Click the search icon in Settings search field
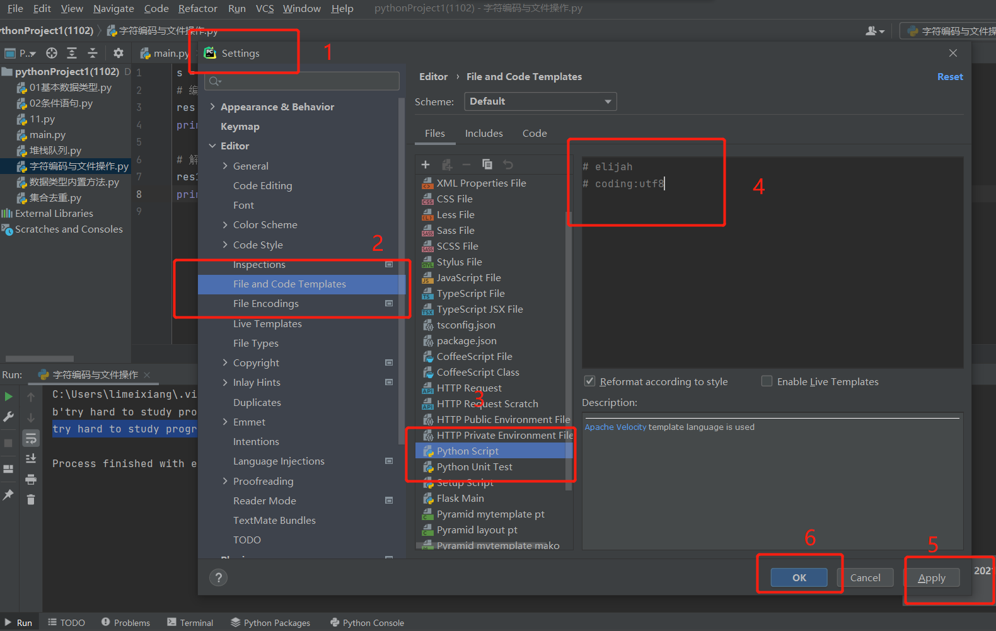This screenshot has width=996, height=631. [x=215, y=81]
